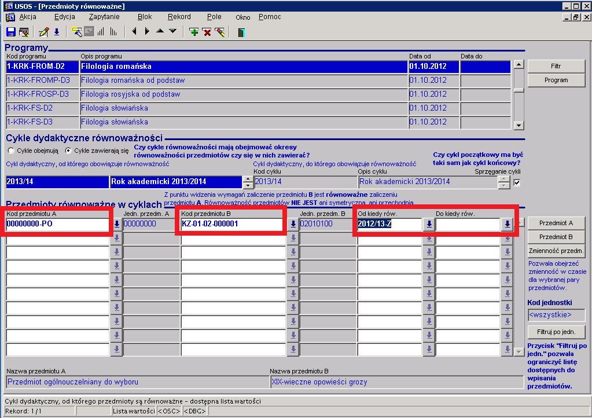Open the Akcja menu
Image resolution: width=592 pixels, height=418 pixels.
tap(28, 17)
